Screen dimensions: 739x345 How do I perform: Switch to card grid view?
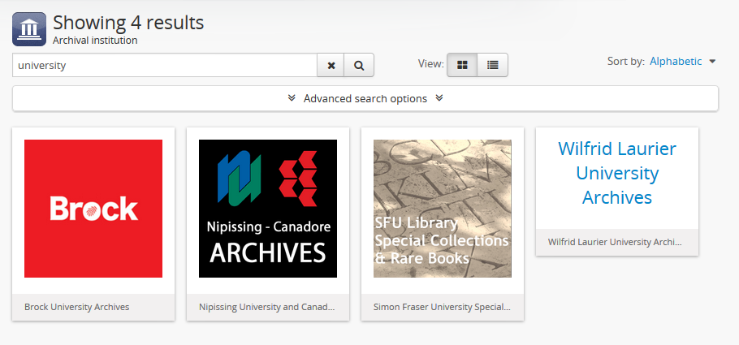(x=462, y=65)
